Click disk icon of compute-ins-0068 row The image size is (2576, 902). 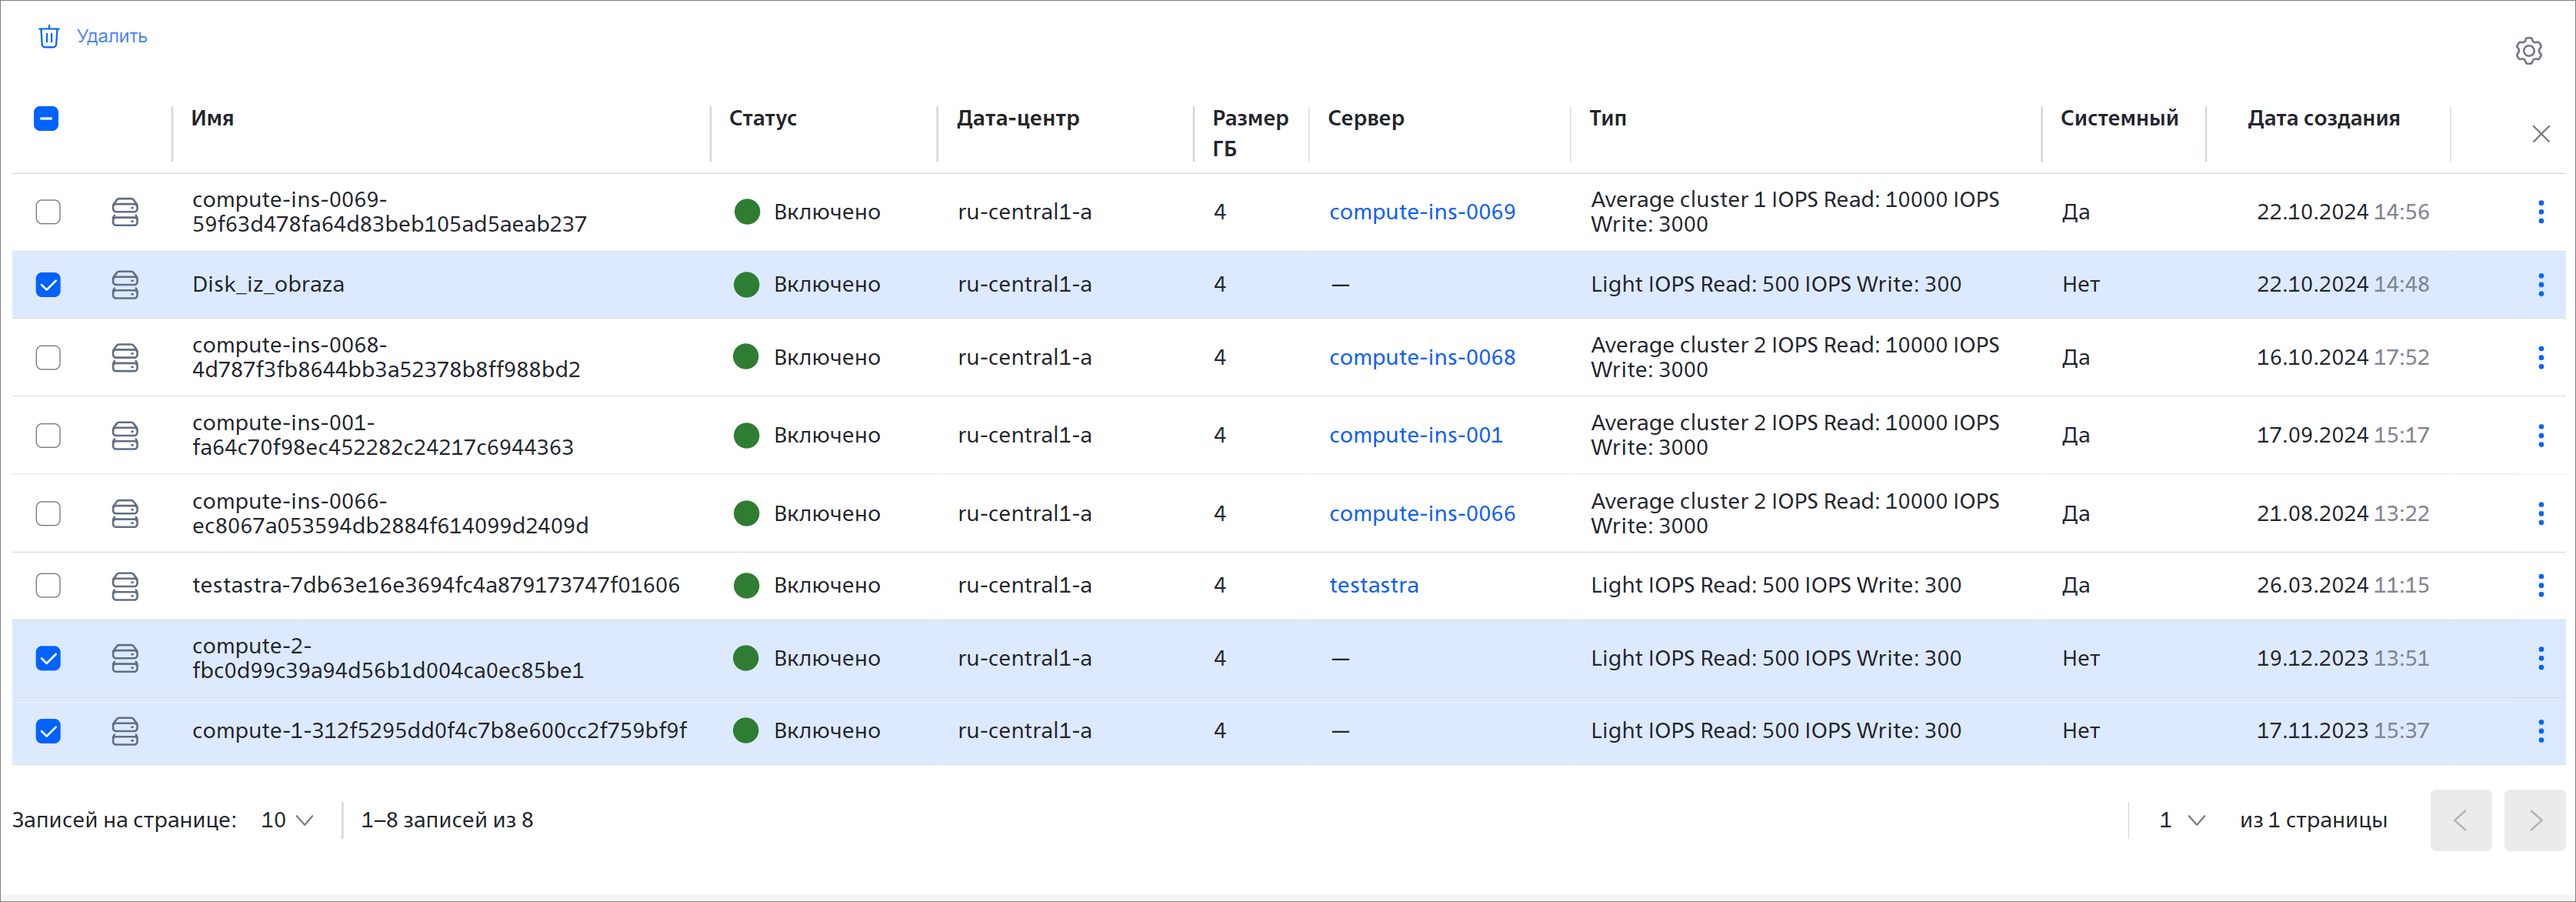125,357
